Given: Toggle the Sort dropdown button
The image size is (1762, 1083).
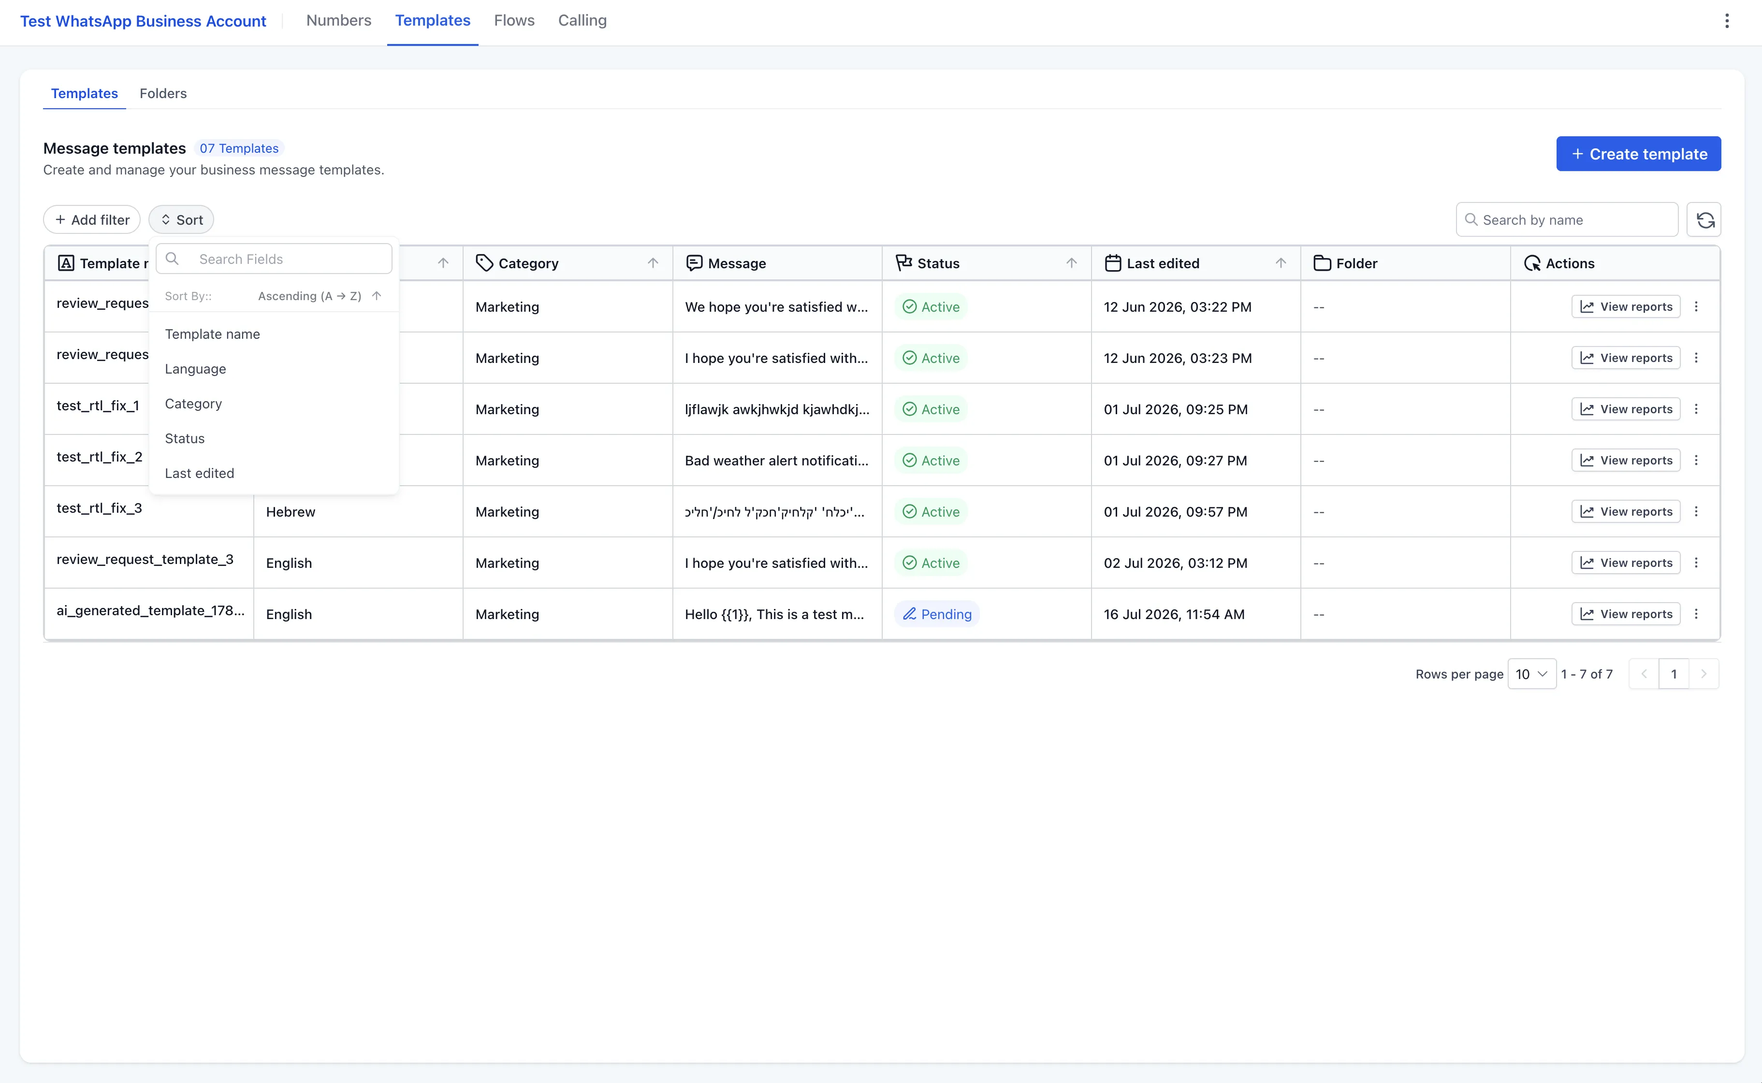Looking at the screenshot, I should click(x=181, y=220).
